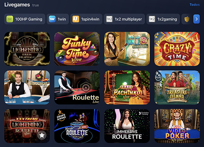Open Mega Ball en Español game

(127, 49)
